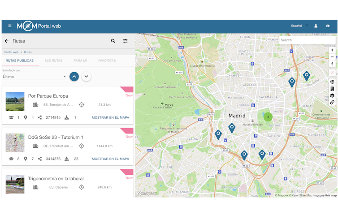Toggle ascending sort order button
This screenshot has width=338, height=211.
tap(74, 77)
